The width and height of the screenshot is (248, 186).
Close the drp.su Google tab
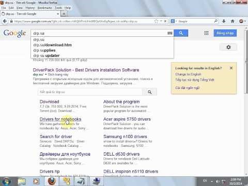point(58,13)
